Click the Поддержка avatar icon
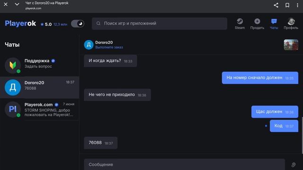The width and height of the screenshot is (303, 170). [x=13, y=65]
